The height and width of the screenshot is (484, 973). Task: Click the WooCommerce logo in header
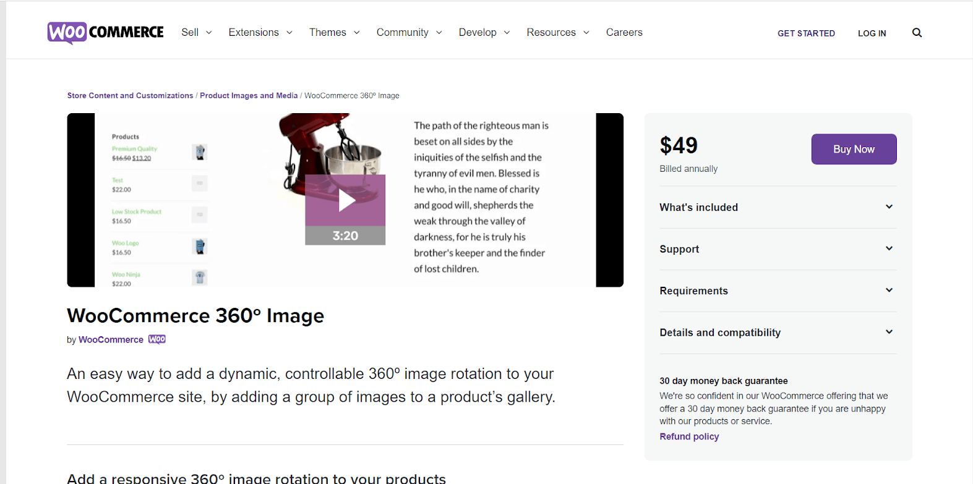(106, 33)
